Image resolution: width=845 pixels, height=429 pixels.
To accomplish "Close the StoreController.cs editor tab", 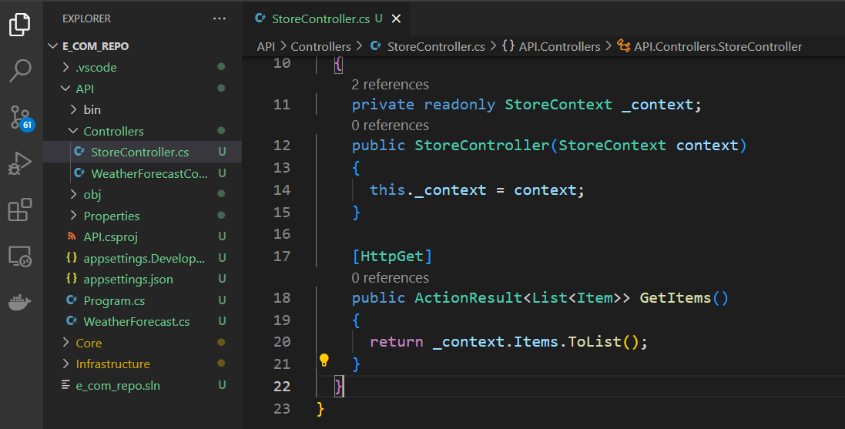I will coord(396,18).
